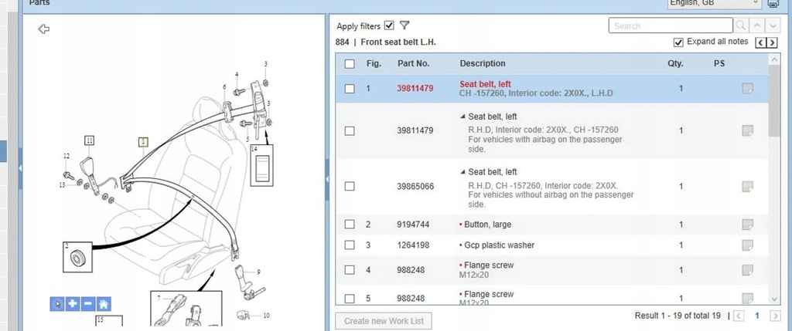
Task: Click part number 1264198
Action: tap(413, 245)
